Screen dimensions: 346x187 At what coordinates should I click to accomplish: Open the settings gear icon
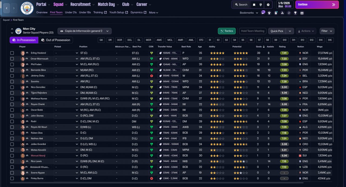[268, 5]
